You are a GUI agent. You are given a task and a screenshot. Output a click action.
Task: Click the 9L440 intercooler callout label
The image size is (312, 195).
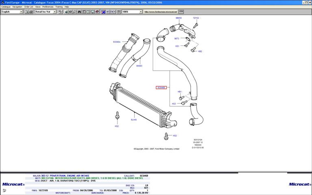tap(134, 120)
